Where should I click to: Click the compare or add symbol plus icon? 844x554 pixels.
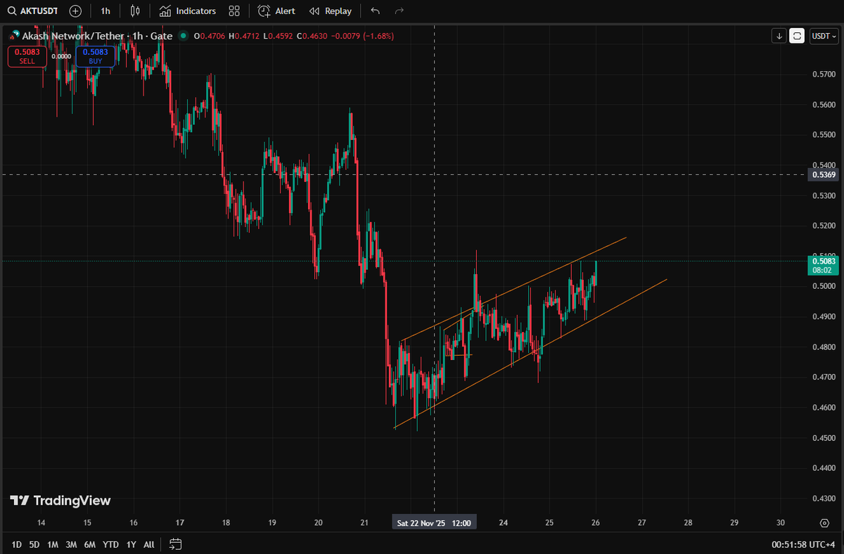75,11
